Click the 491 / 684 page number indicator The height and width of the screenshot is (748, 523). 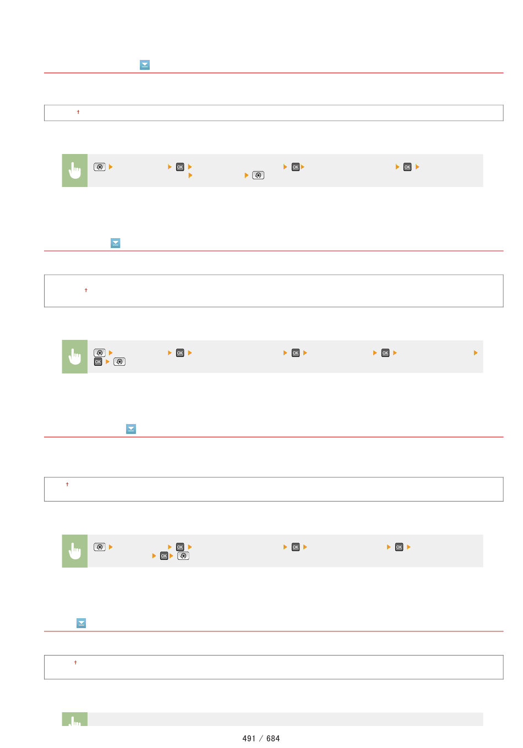[x=261, y=739]
